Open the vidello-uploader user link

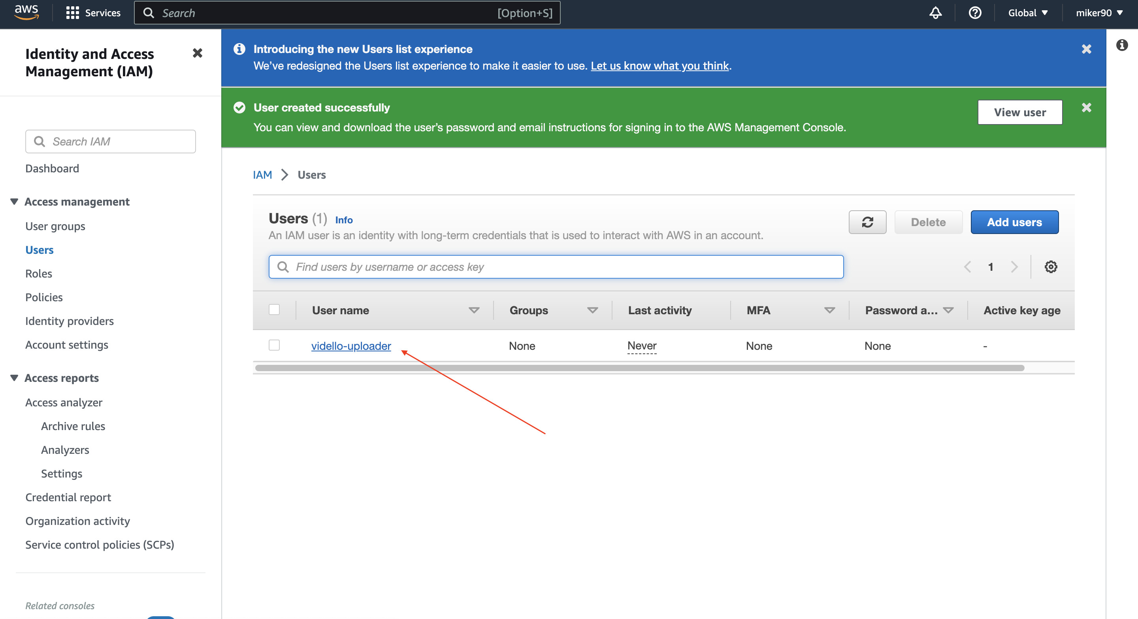click(x=351, y=345)
